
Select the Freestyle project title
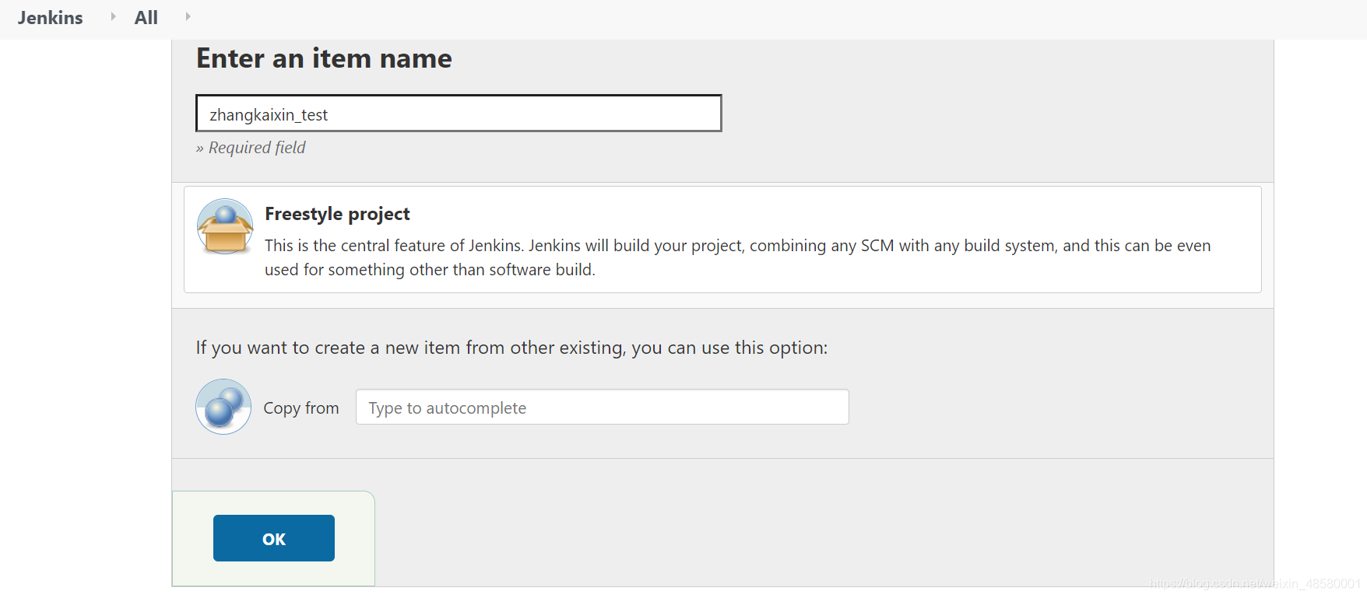337,214
